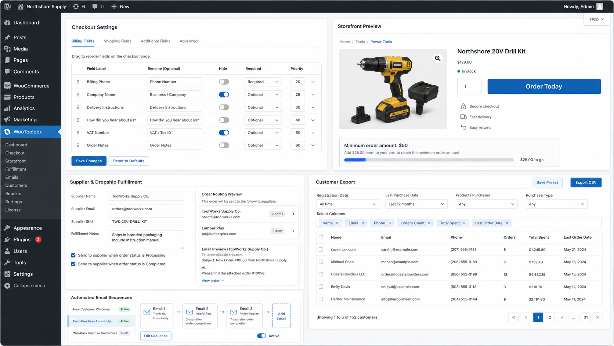Viewport: 614px width, 346px height.
Task: Click the View order link
Action: [x=213, y=281]
